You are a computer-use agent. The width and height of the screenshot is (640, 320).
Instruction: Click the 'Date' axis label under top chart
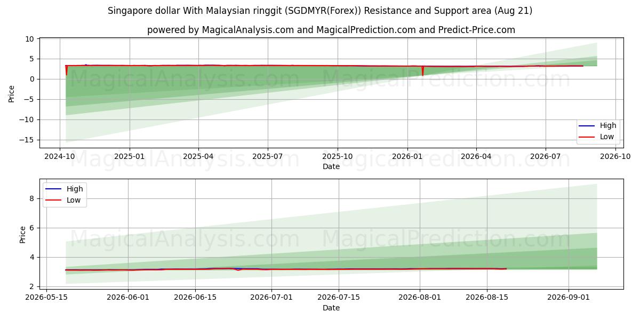click(331, 166)
